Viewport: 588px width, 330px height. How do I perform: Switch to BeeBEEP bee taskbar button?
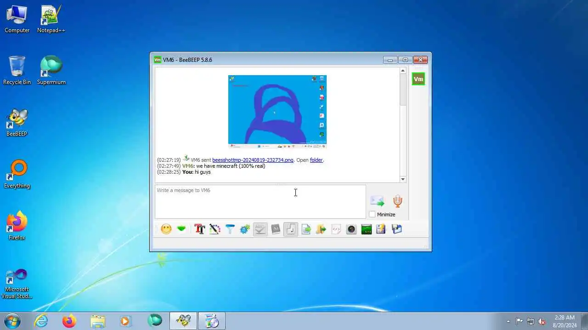(183, 321)
